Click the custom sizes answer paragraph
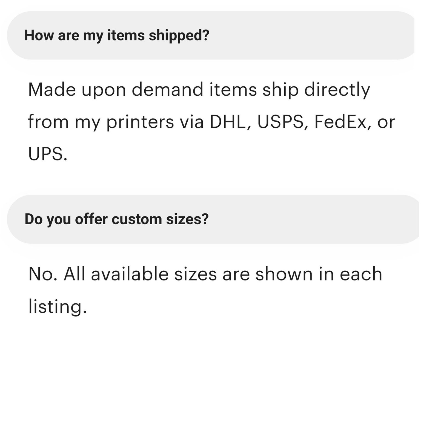Screen dimensions: 435x435 (205, 290)
